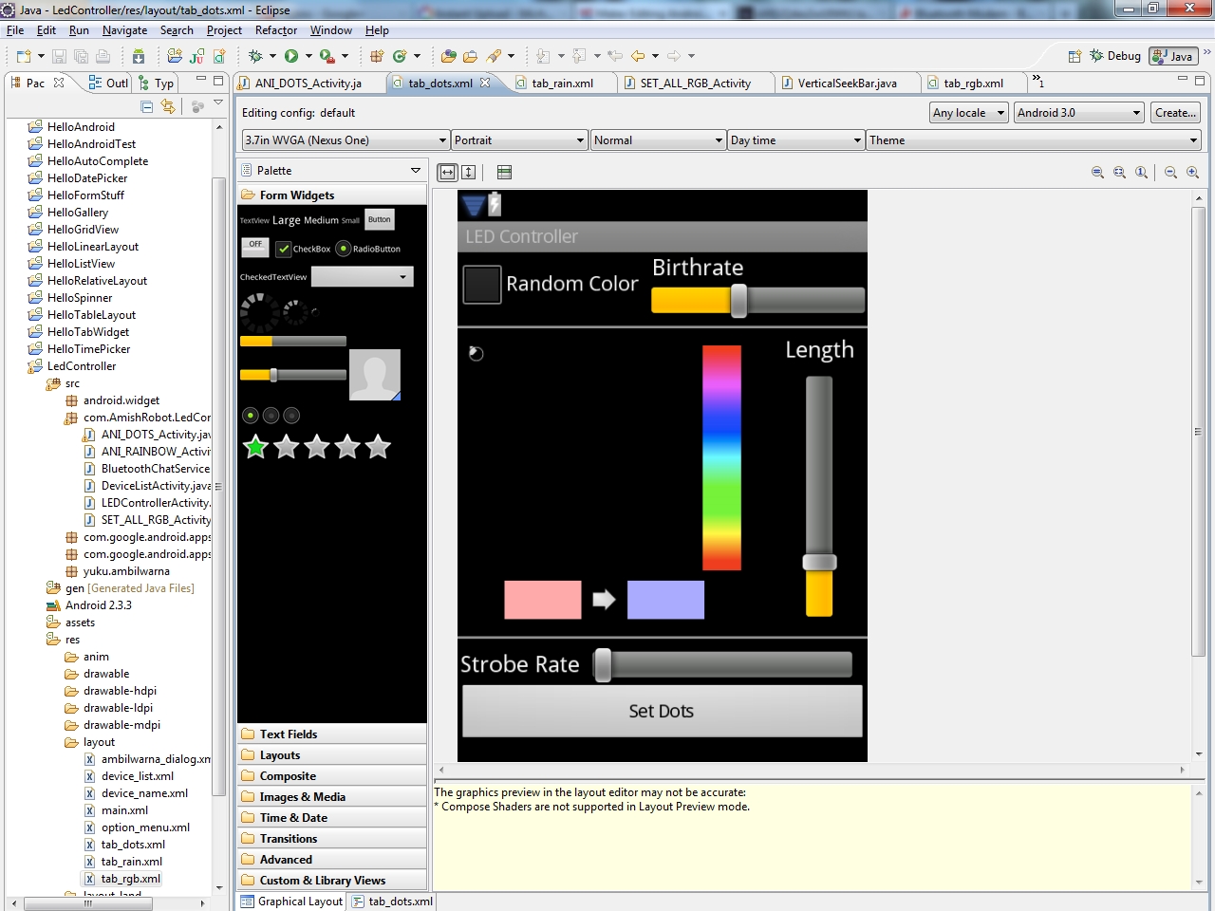The height and width of the screenshot is (911, 1215).
Task: Click the Debug bug icon
Action: pyautogui.click(x=254, y=56)
